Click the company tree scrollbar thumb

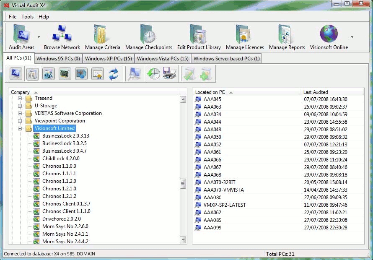tap(183, 184)
